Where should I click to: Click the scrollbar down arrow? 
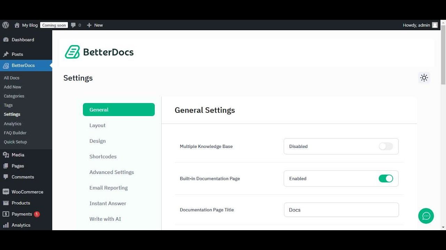443,227
